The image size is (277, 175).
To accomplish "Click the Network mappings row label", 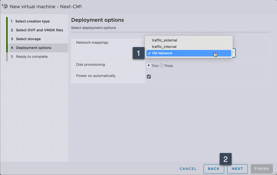I will coord(92,43).
